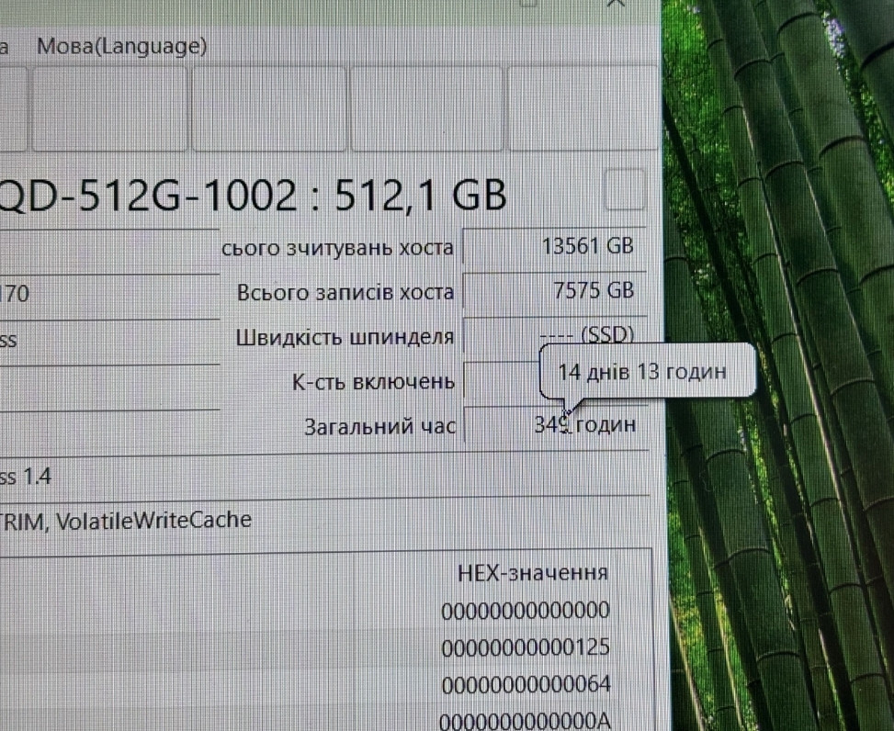Select the row with HEX value 00000000000A
Image resolution: width=894 pixels, height=731 pixels.
coord(524,720)
